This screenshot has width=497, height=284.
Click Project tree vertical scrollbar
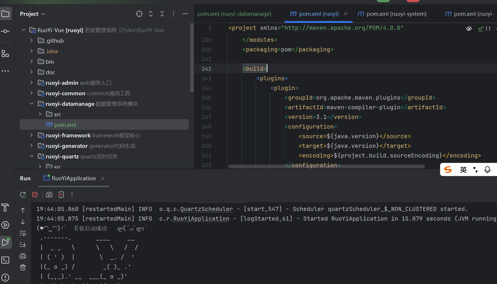(192, 58)
